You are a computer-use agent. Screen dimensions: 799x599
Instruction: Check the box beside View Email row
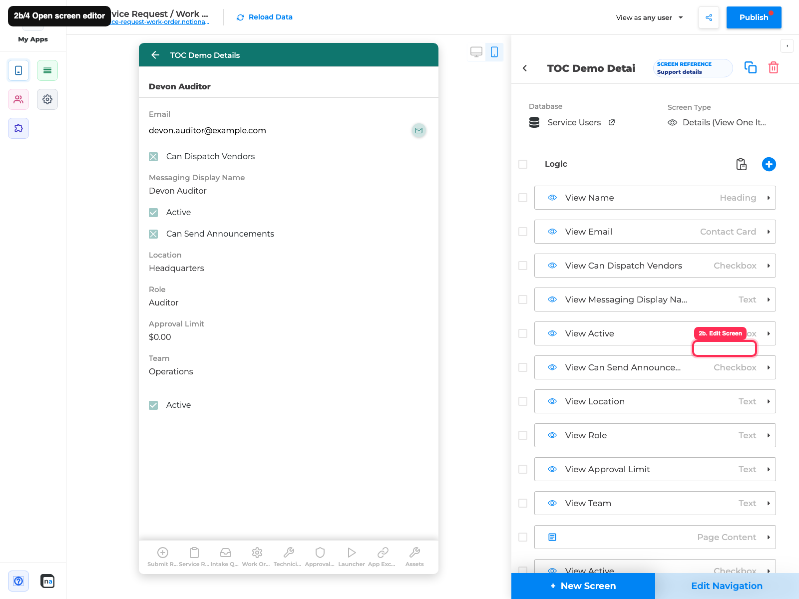pyautogui.click(x=523, y=232)
